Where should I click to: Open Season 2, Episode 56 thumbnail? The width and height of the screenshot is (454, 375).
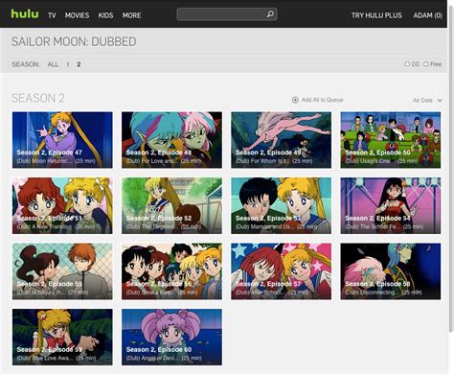[171, 271]
